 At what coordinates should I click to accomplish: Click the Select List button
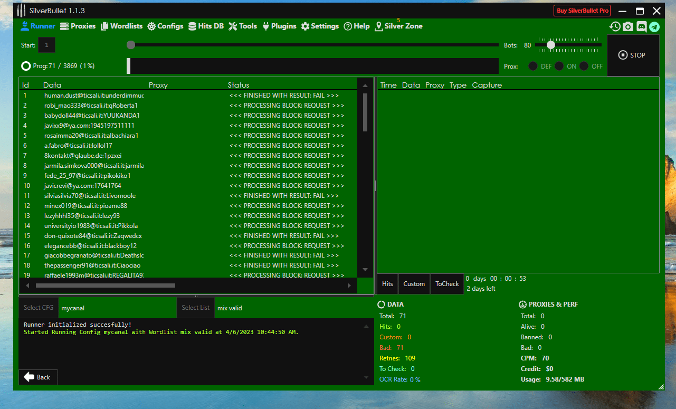click(x=195, y=308)
